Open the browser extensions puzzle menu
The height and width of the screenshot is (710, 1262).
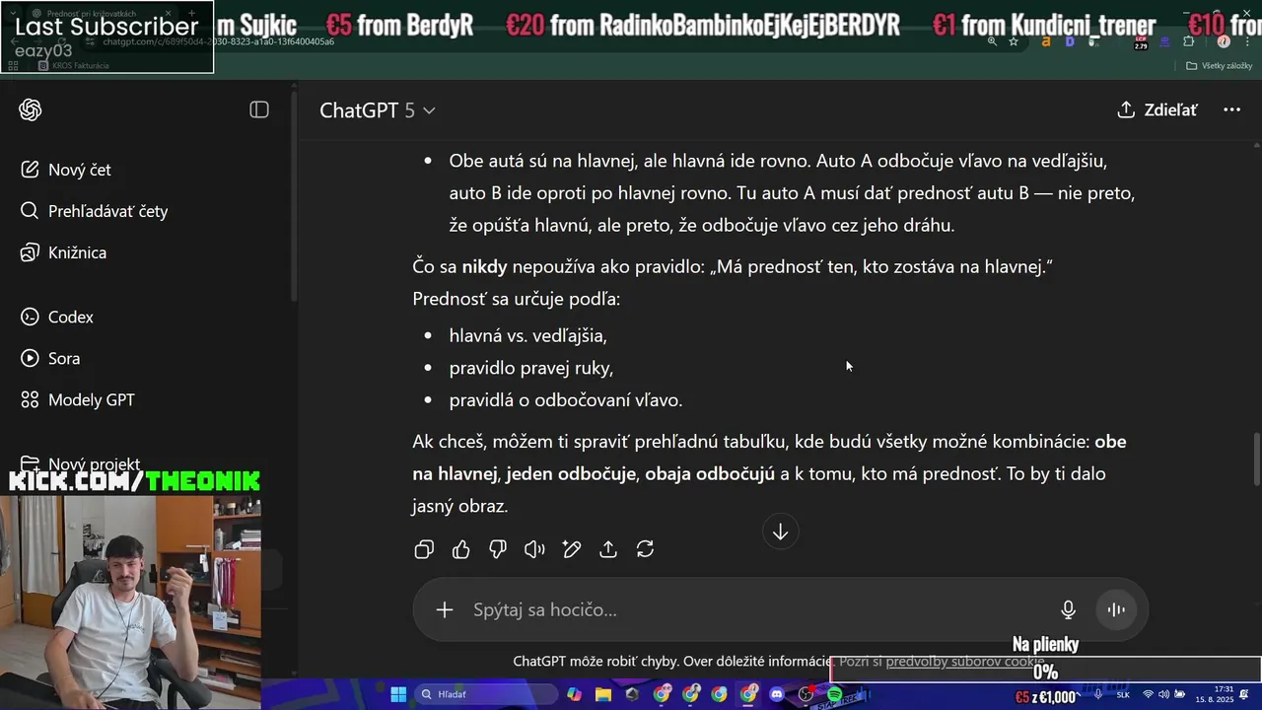click(x=1188, y=41)
